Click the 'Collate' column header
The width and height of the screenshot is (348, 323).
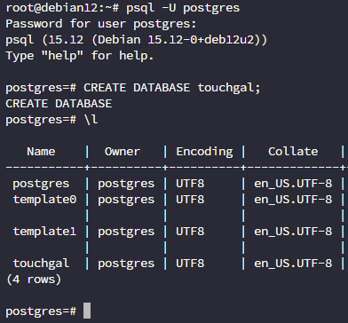pyautogui.click(x=293, y=152)
